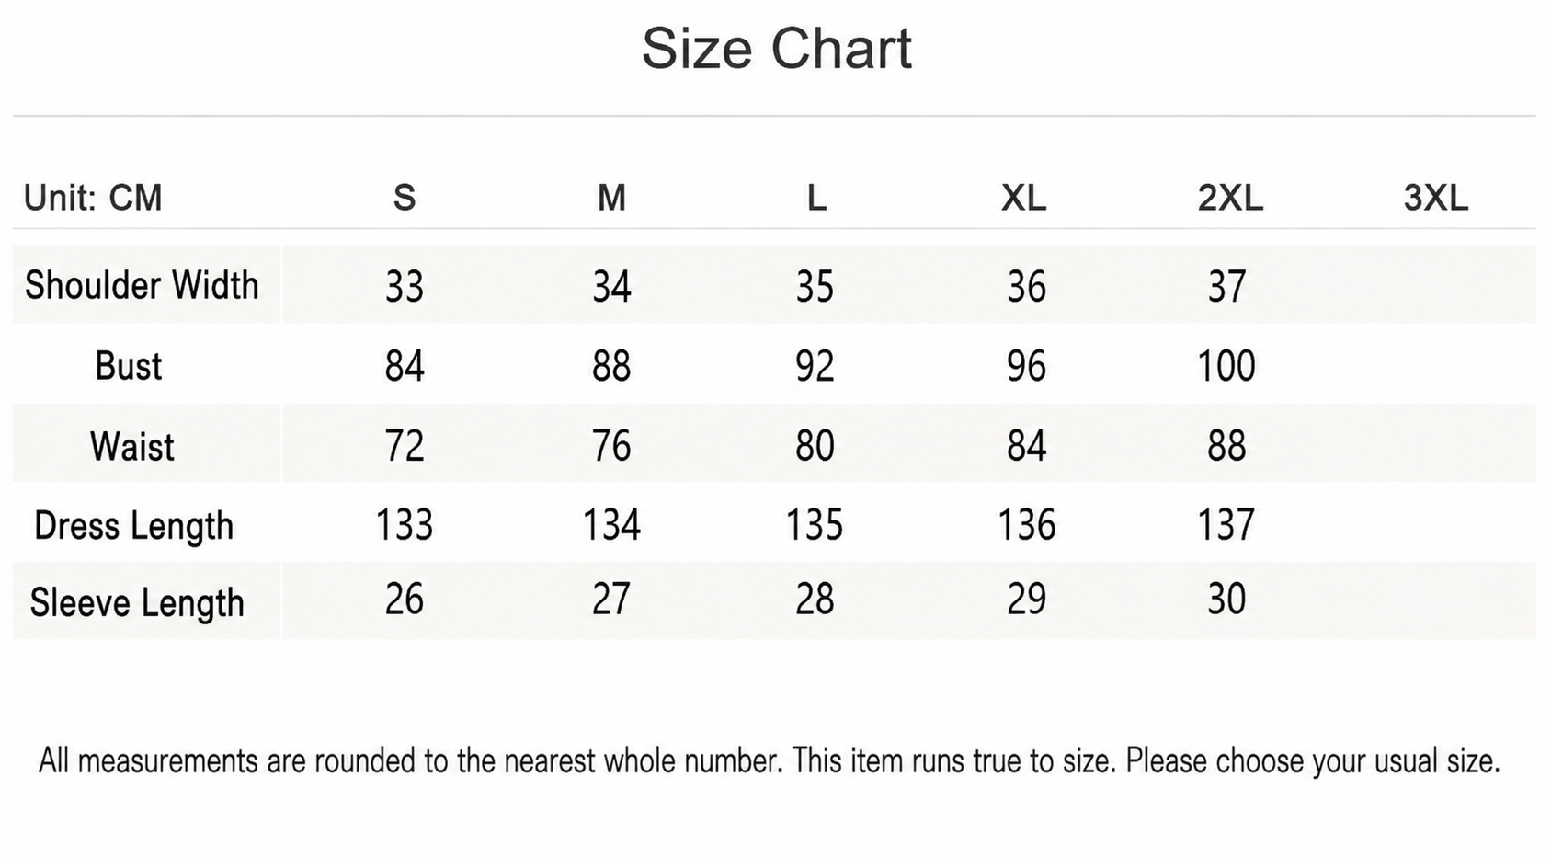Select the 2XL size column header
The height and width of the screenshot is (857, 1551).
click(x=1230, y=198)
